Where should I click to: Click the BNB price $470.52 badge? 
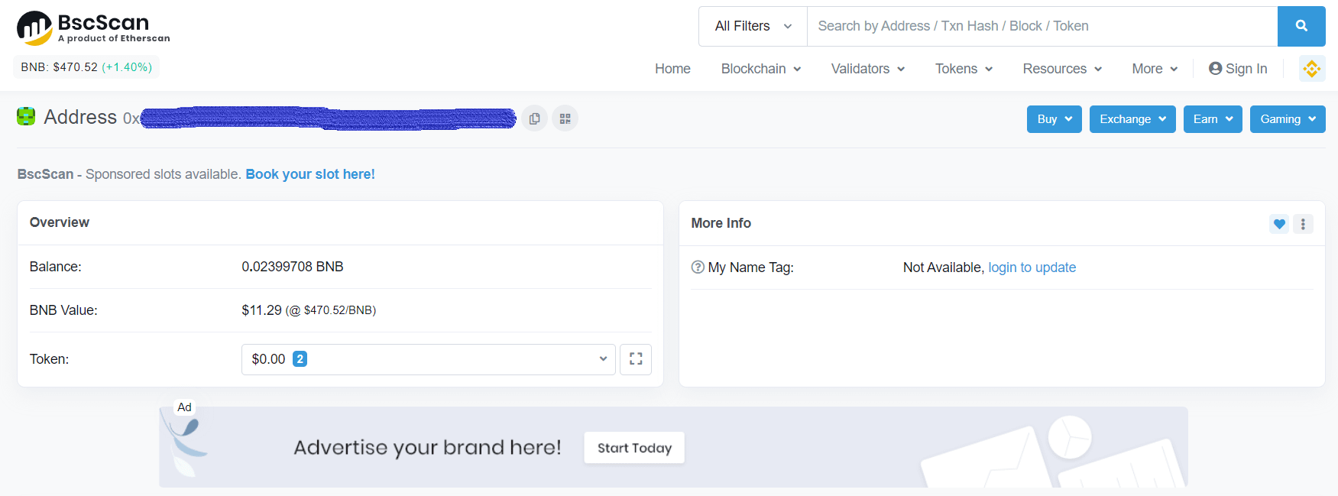click(x=86, y=67)
